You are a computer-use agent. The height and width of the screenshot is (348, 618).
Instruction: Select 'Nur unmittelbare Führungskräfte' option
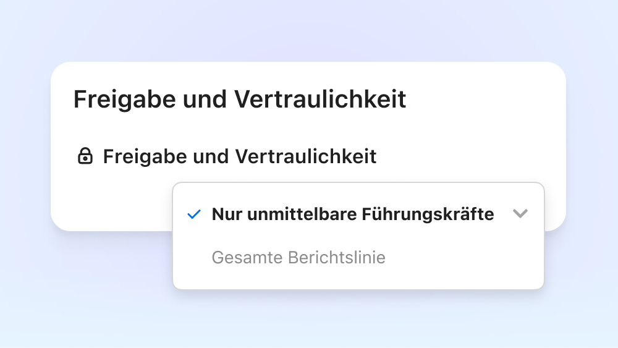358,214
